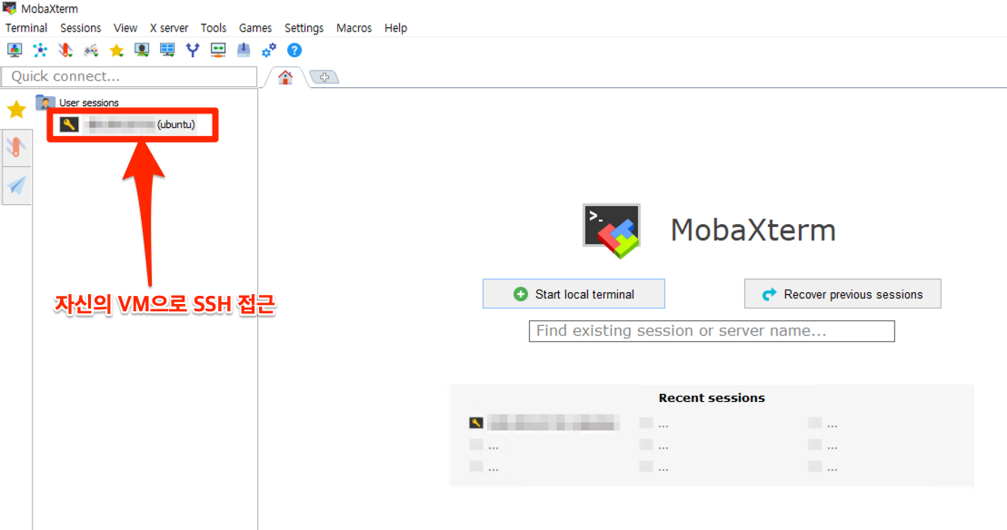The width and height of the screenshot is (1007, 530).
Task: Open the new Session toolbar icon
Action: [15, 50]
